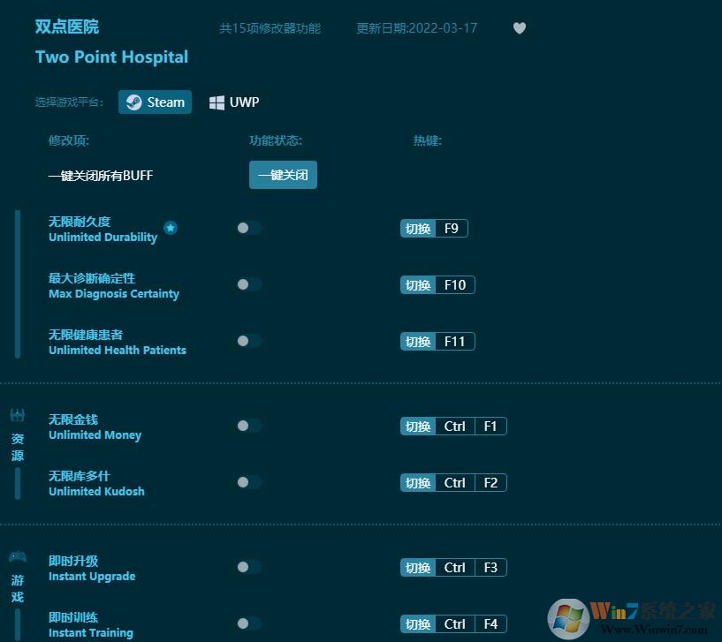The width and height of the screenshot is (722, 642).
Task: Click the resources category icon above 资源
Action: pos(18,416)
